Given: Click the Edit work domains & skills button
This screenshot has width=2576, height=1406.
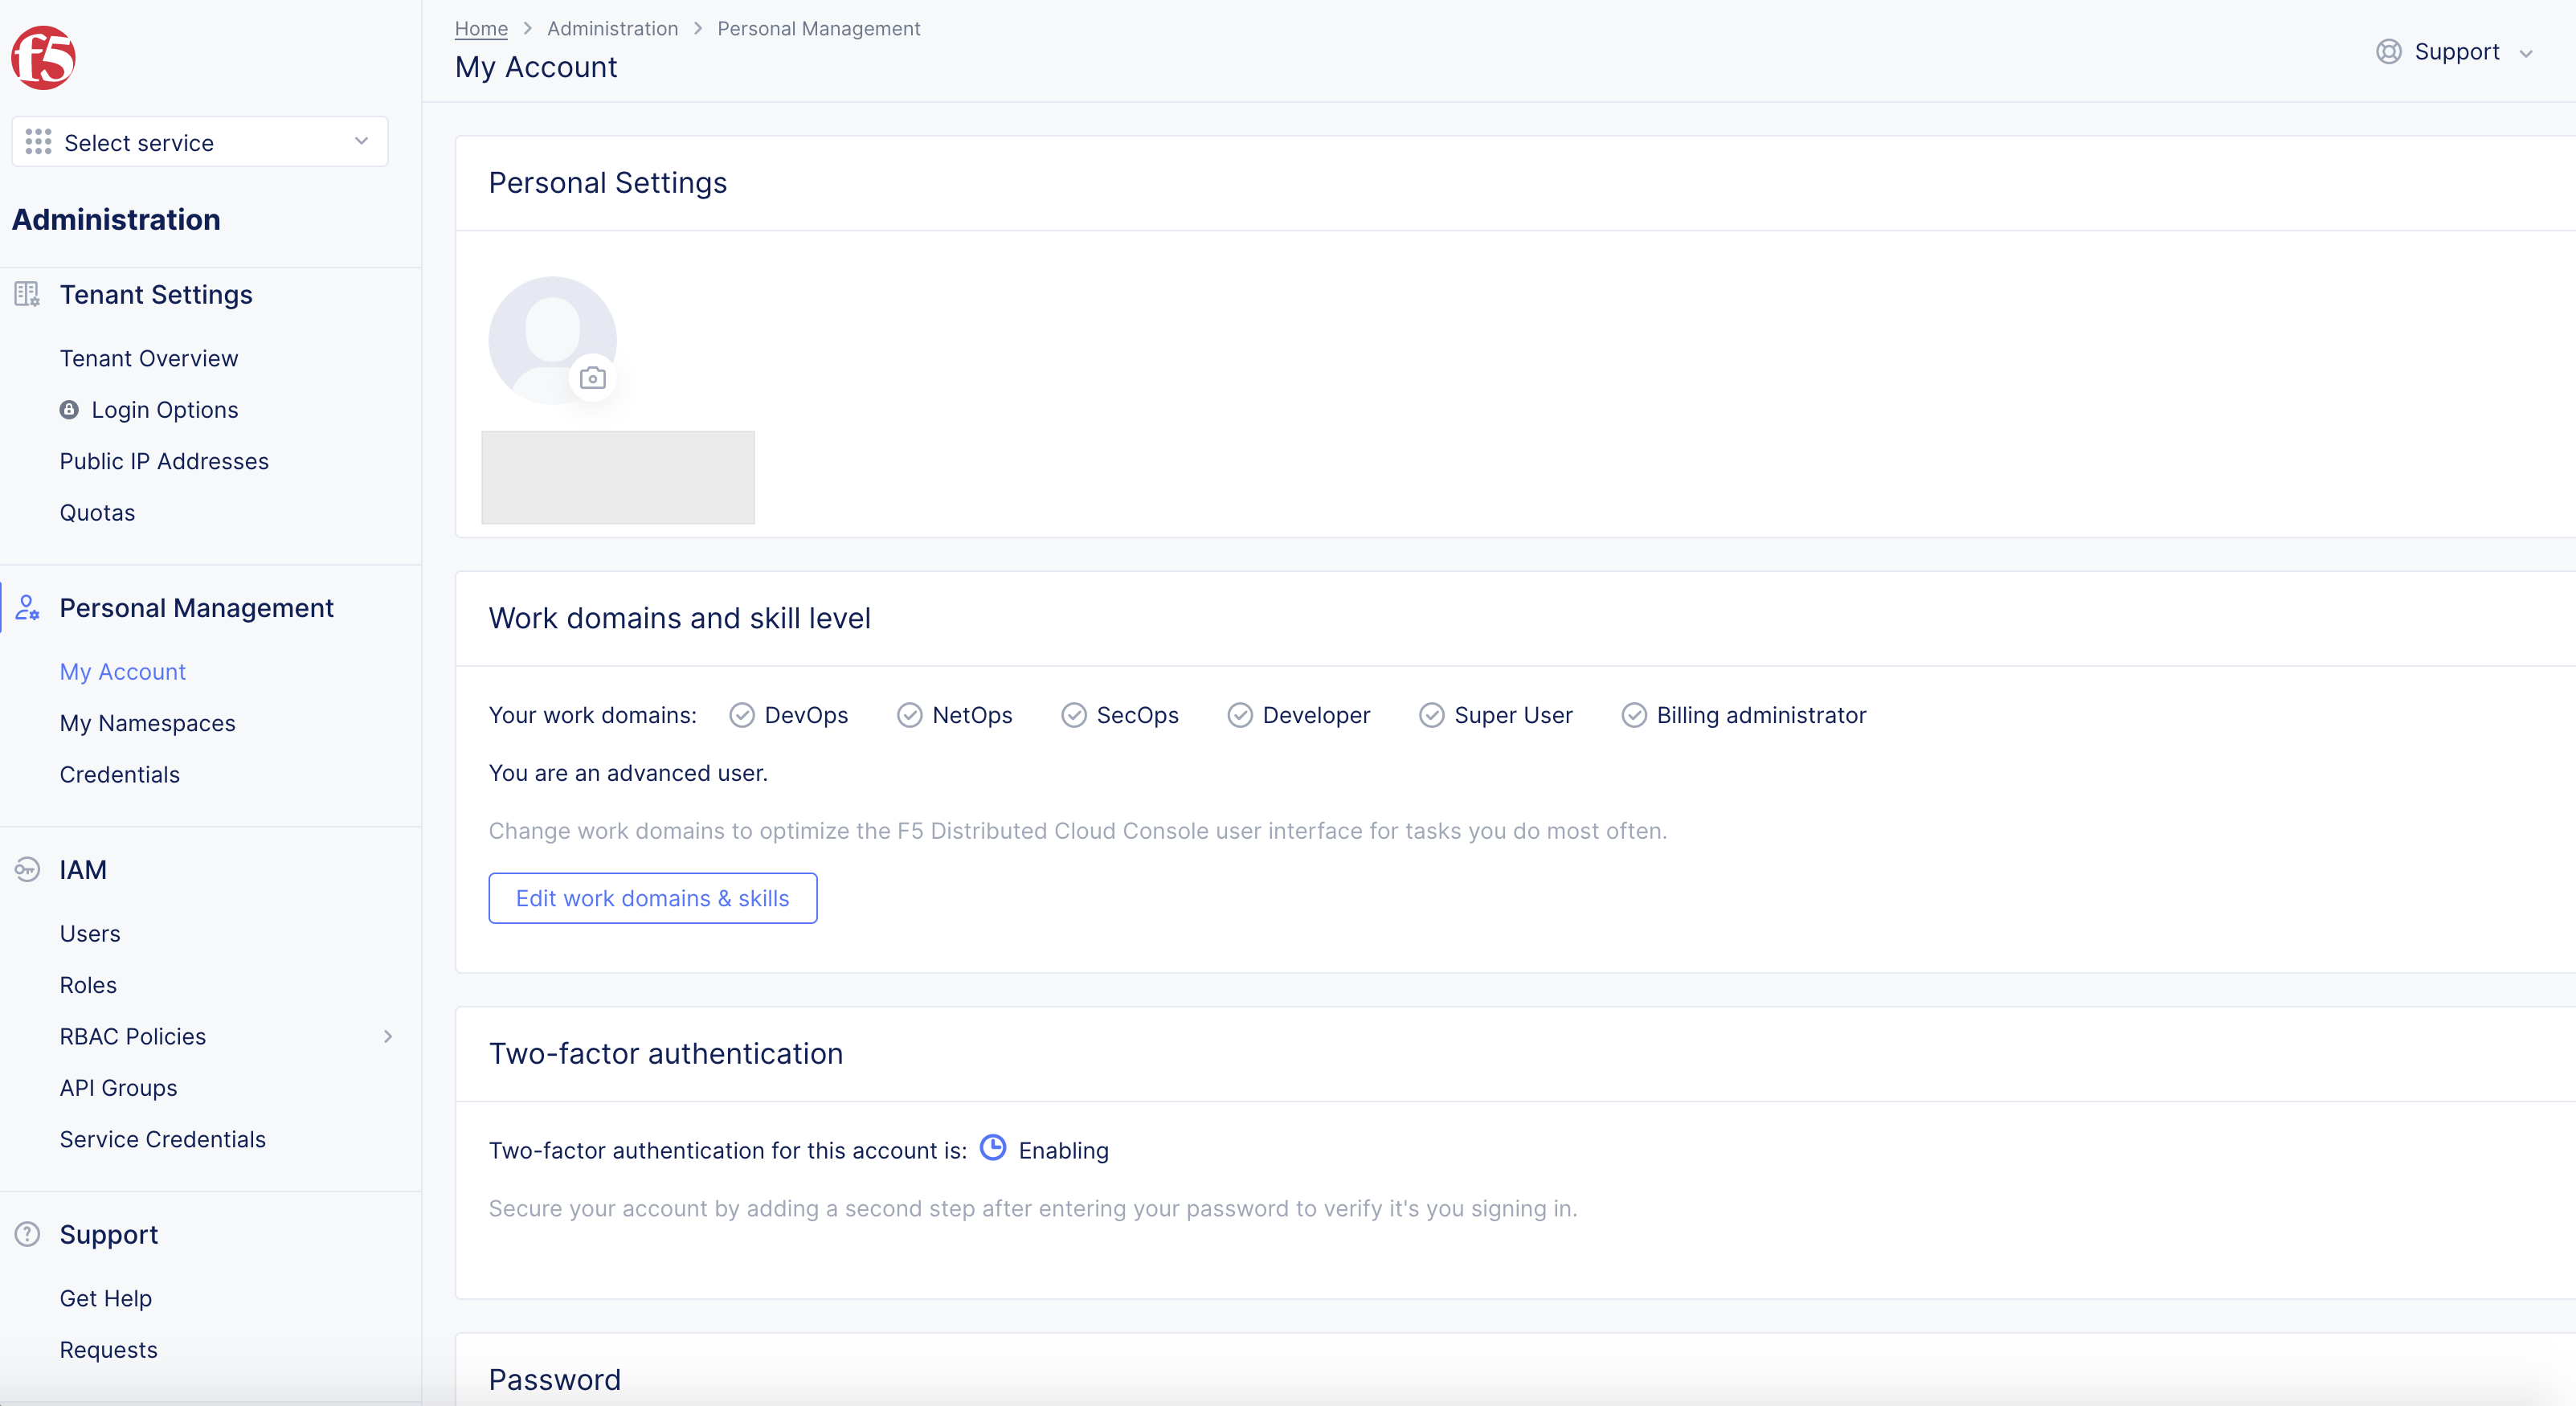Looking at the screenshot, I should pos(652,898).
